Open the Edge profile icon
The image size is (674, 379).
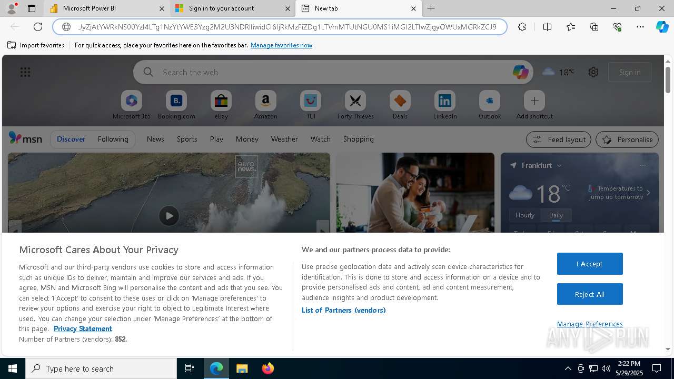pos(12,8)
